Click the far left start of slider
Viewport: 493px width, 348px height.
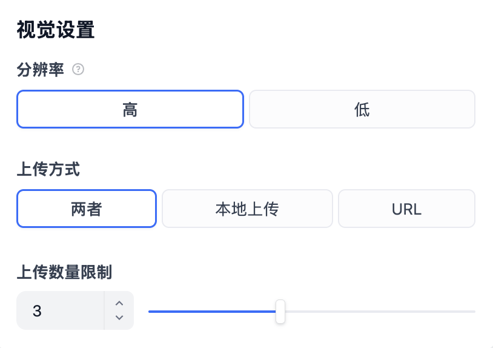(150, 312)
